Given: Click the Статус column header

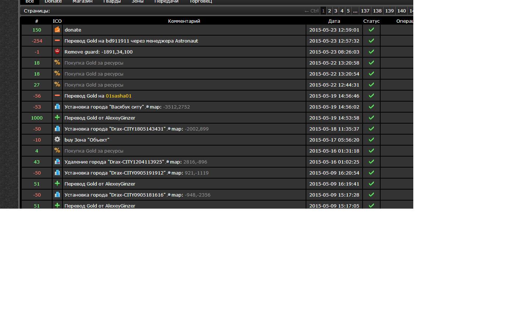Looking at the screenshot, I should tap(371, 21).
